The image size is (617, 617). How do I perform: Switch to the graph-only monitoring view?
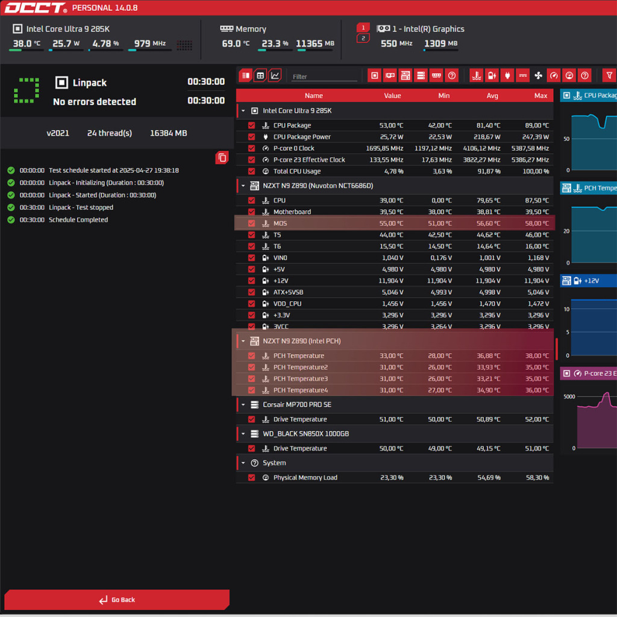pos(275,75)
